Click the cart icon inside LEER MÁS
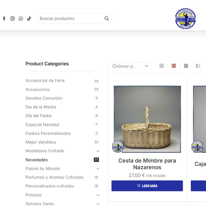 pyautogui.click(x=139, y=186)
